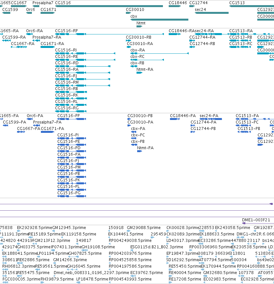Open transcript CG1671-RA

tap(52, 44)
